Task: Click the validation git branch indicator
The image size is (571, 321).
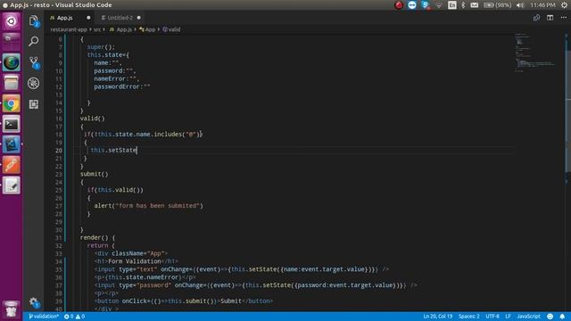Action: point(44,317)
